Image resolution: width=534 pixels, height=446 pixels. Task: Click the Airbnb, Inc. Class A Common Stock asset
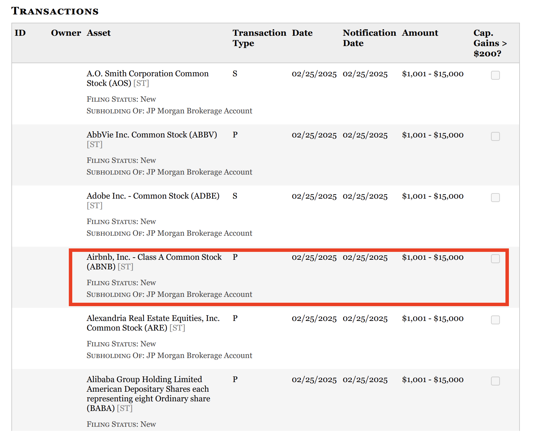pos(154,262)
